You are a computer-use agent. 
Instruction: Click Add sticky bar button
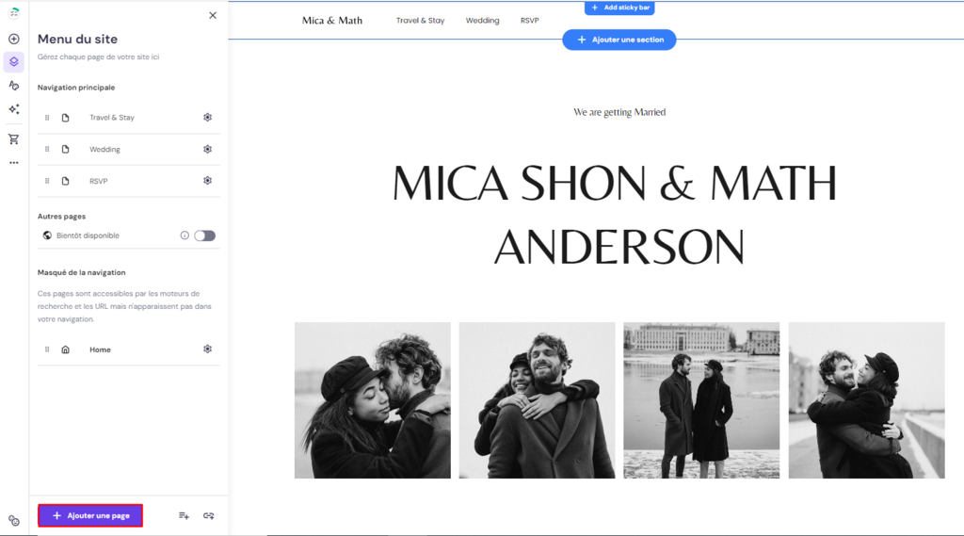coord(619,8)
